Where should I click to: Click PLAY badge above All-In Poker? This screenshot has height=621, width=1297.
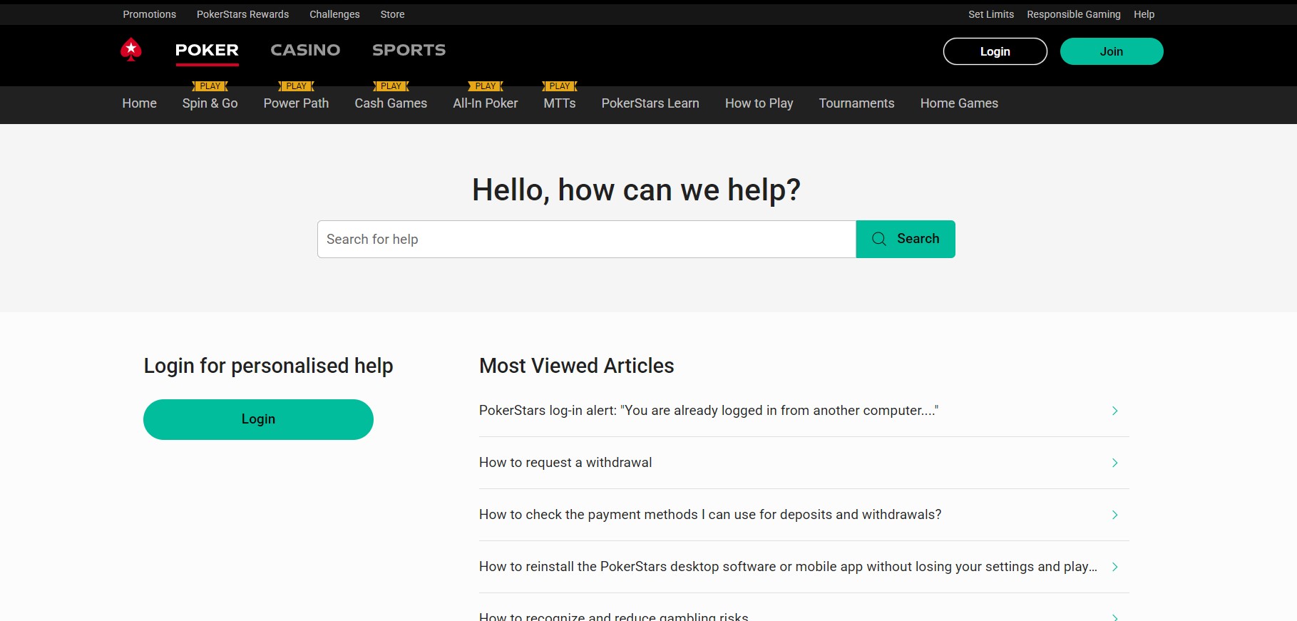486,86
